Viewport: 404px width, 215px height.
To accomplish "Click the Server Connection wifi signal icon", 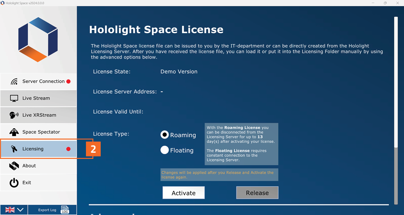I will coord(14,81).
